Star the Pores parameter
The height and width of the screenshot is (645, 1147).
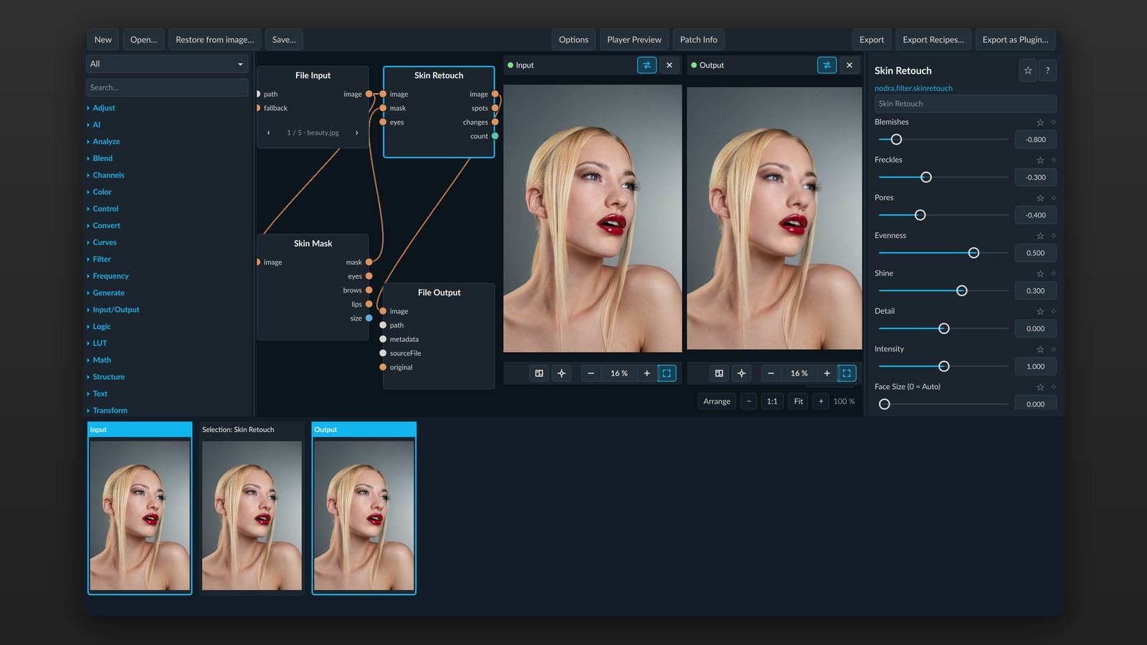[1040, 199]
